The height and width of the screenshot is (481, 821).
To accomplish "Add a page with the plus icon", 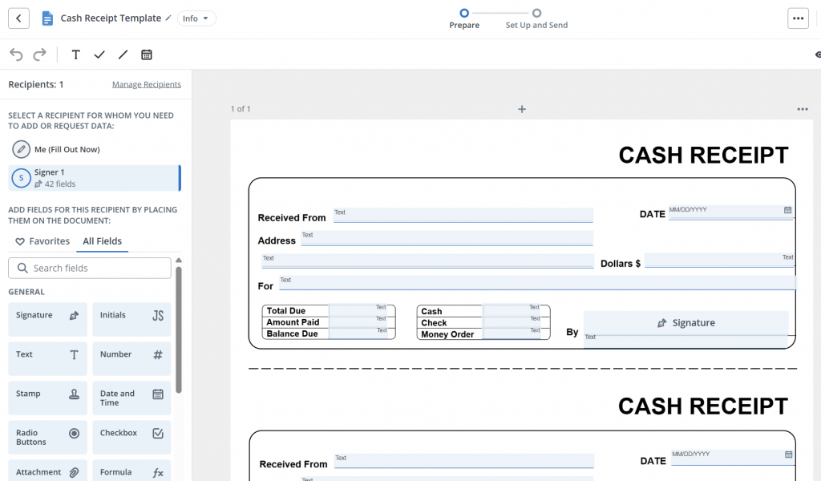I will point(521,109).
